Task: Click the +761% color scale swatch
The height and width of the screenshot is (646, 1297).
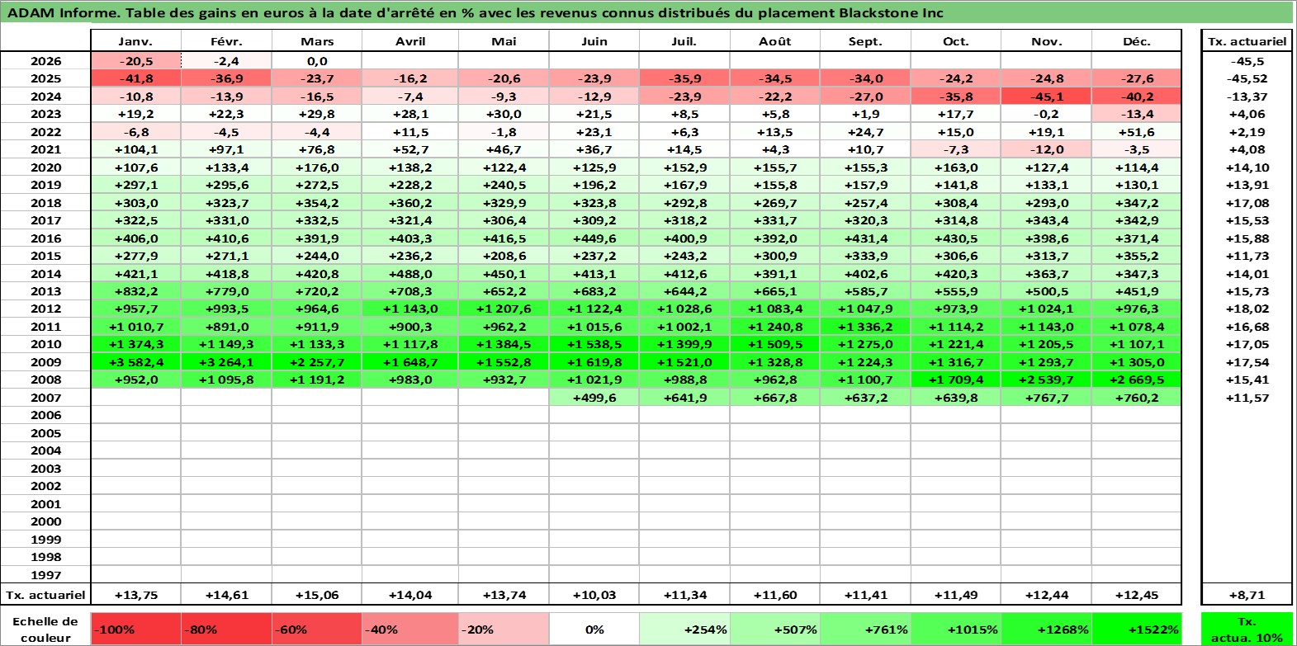Action: [x=865, y=629]
